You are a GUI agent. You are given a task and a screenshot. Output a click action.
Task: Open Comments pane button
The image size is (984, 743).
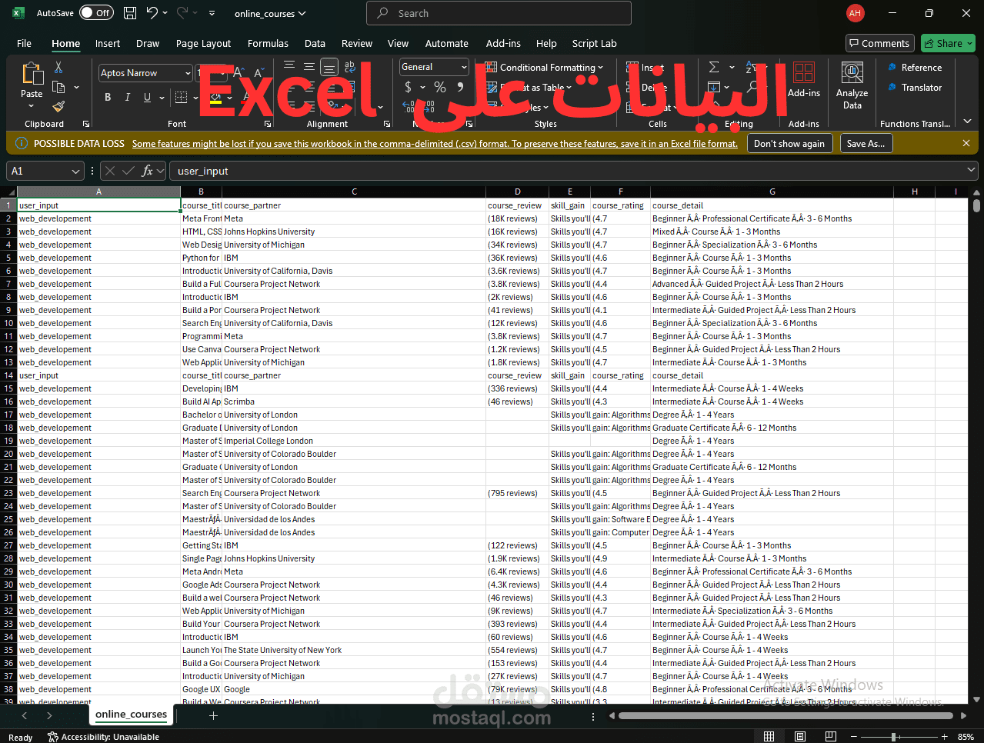(x=879, y=43)
